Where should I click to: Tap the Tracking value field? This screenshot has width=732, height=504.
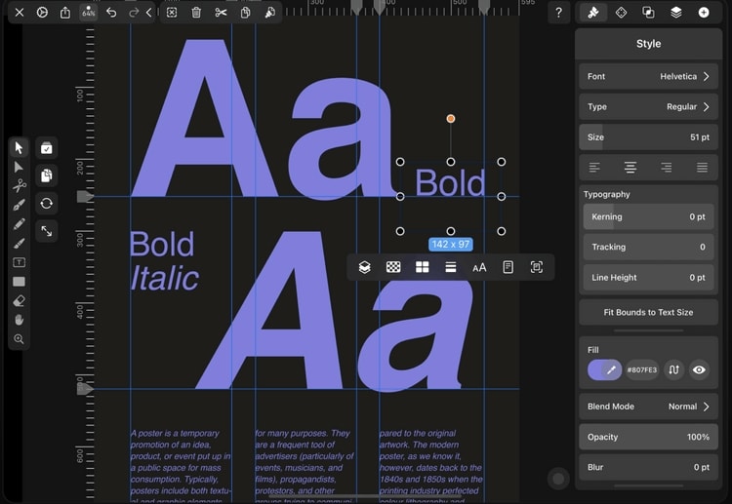tap(648, 247)
